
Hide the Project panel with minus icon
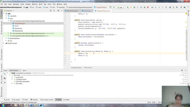62,11
